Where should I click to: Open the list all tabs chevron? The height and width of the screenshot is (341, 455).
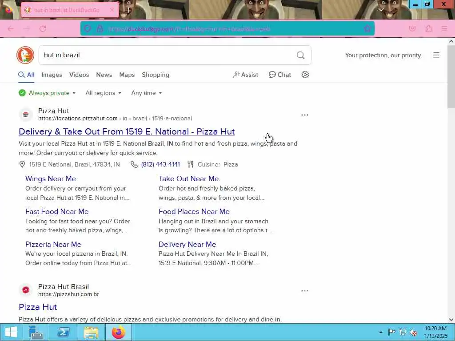pyautogui.click(x=381, y=10)
